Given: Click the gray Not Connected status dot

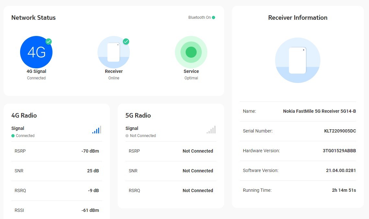Looking at the screenshot, I should 127,136.
